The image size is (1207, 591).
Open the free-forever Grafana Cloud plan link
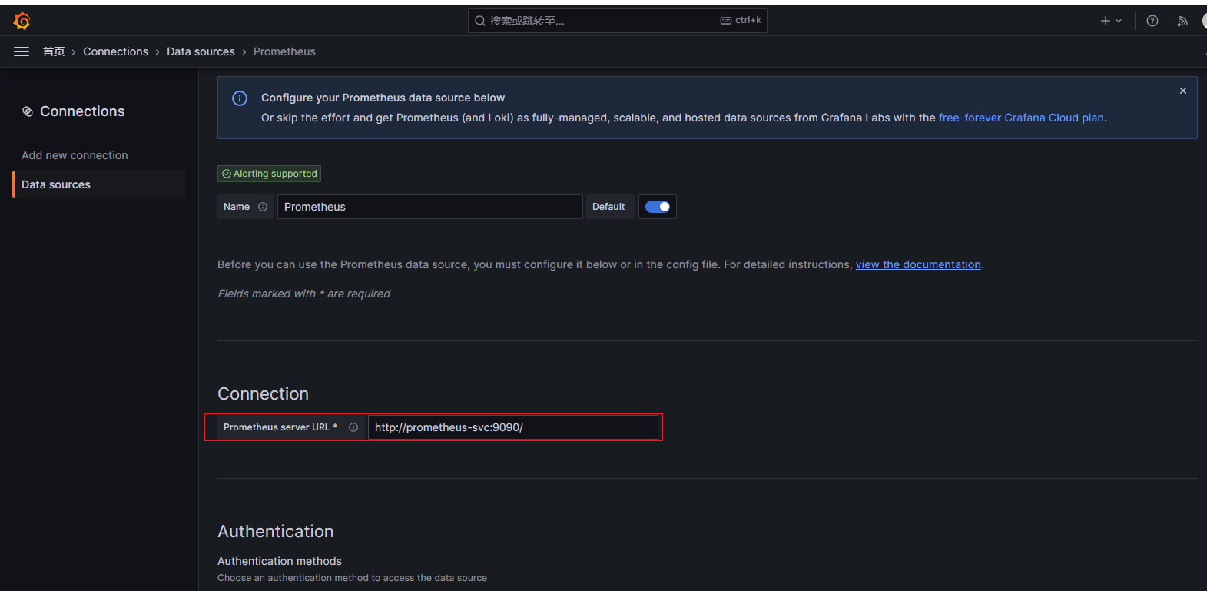point(1020,118)
